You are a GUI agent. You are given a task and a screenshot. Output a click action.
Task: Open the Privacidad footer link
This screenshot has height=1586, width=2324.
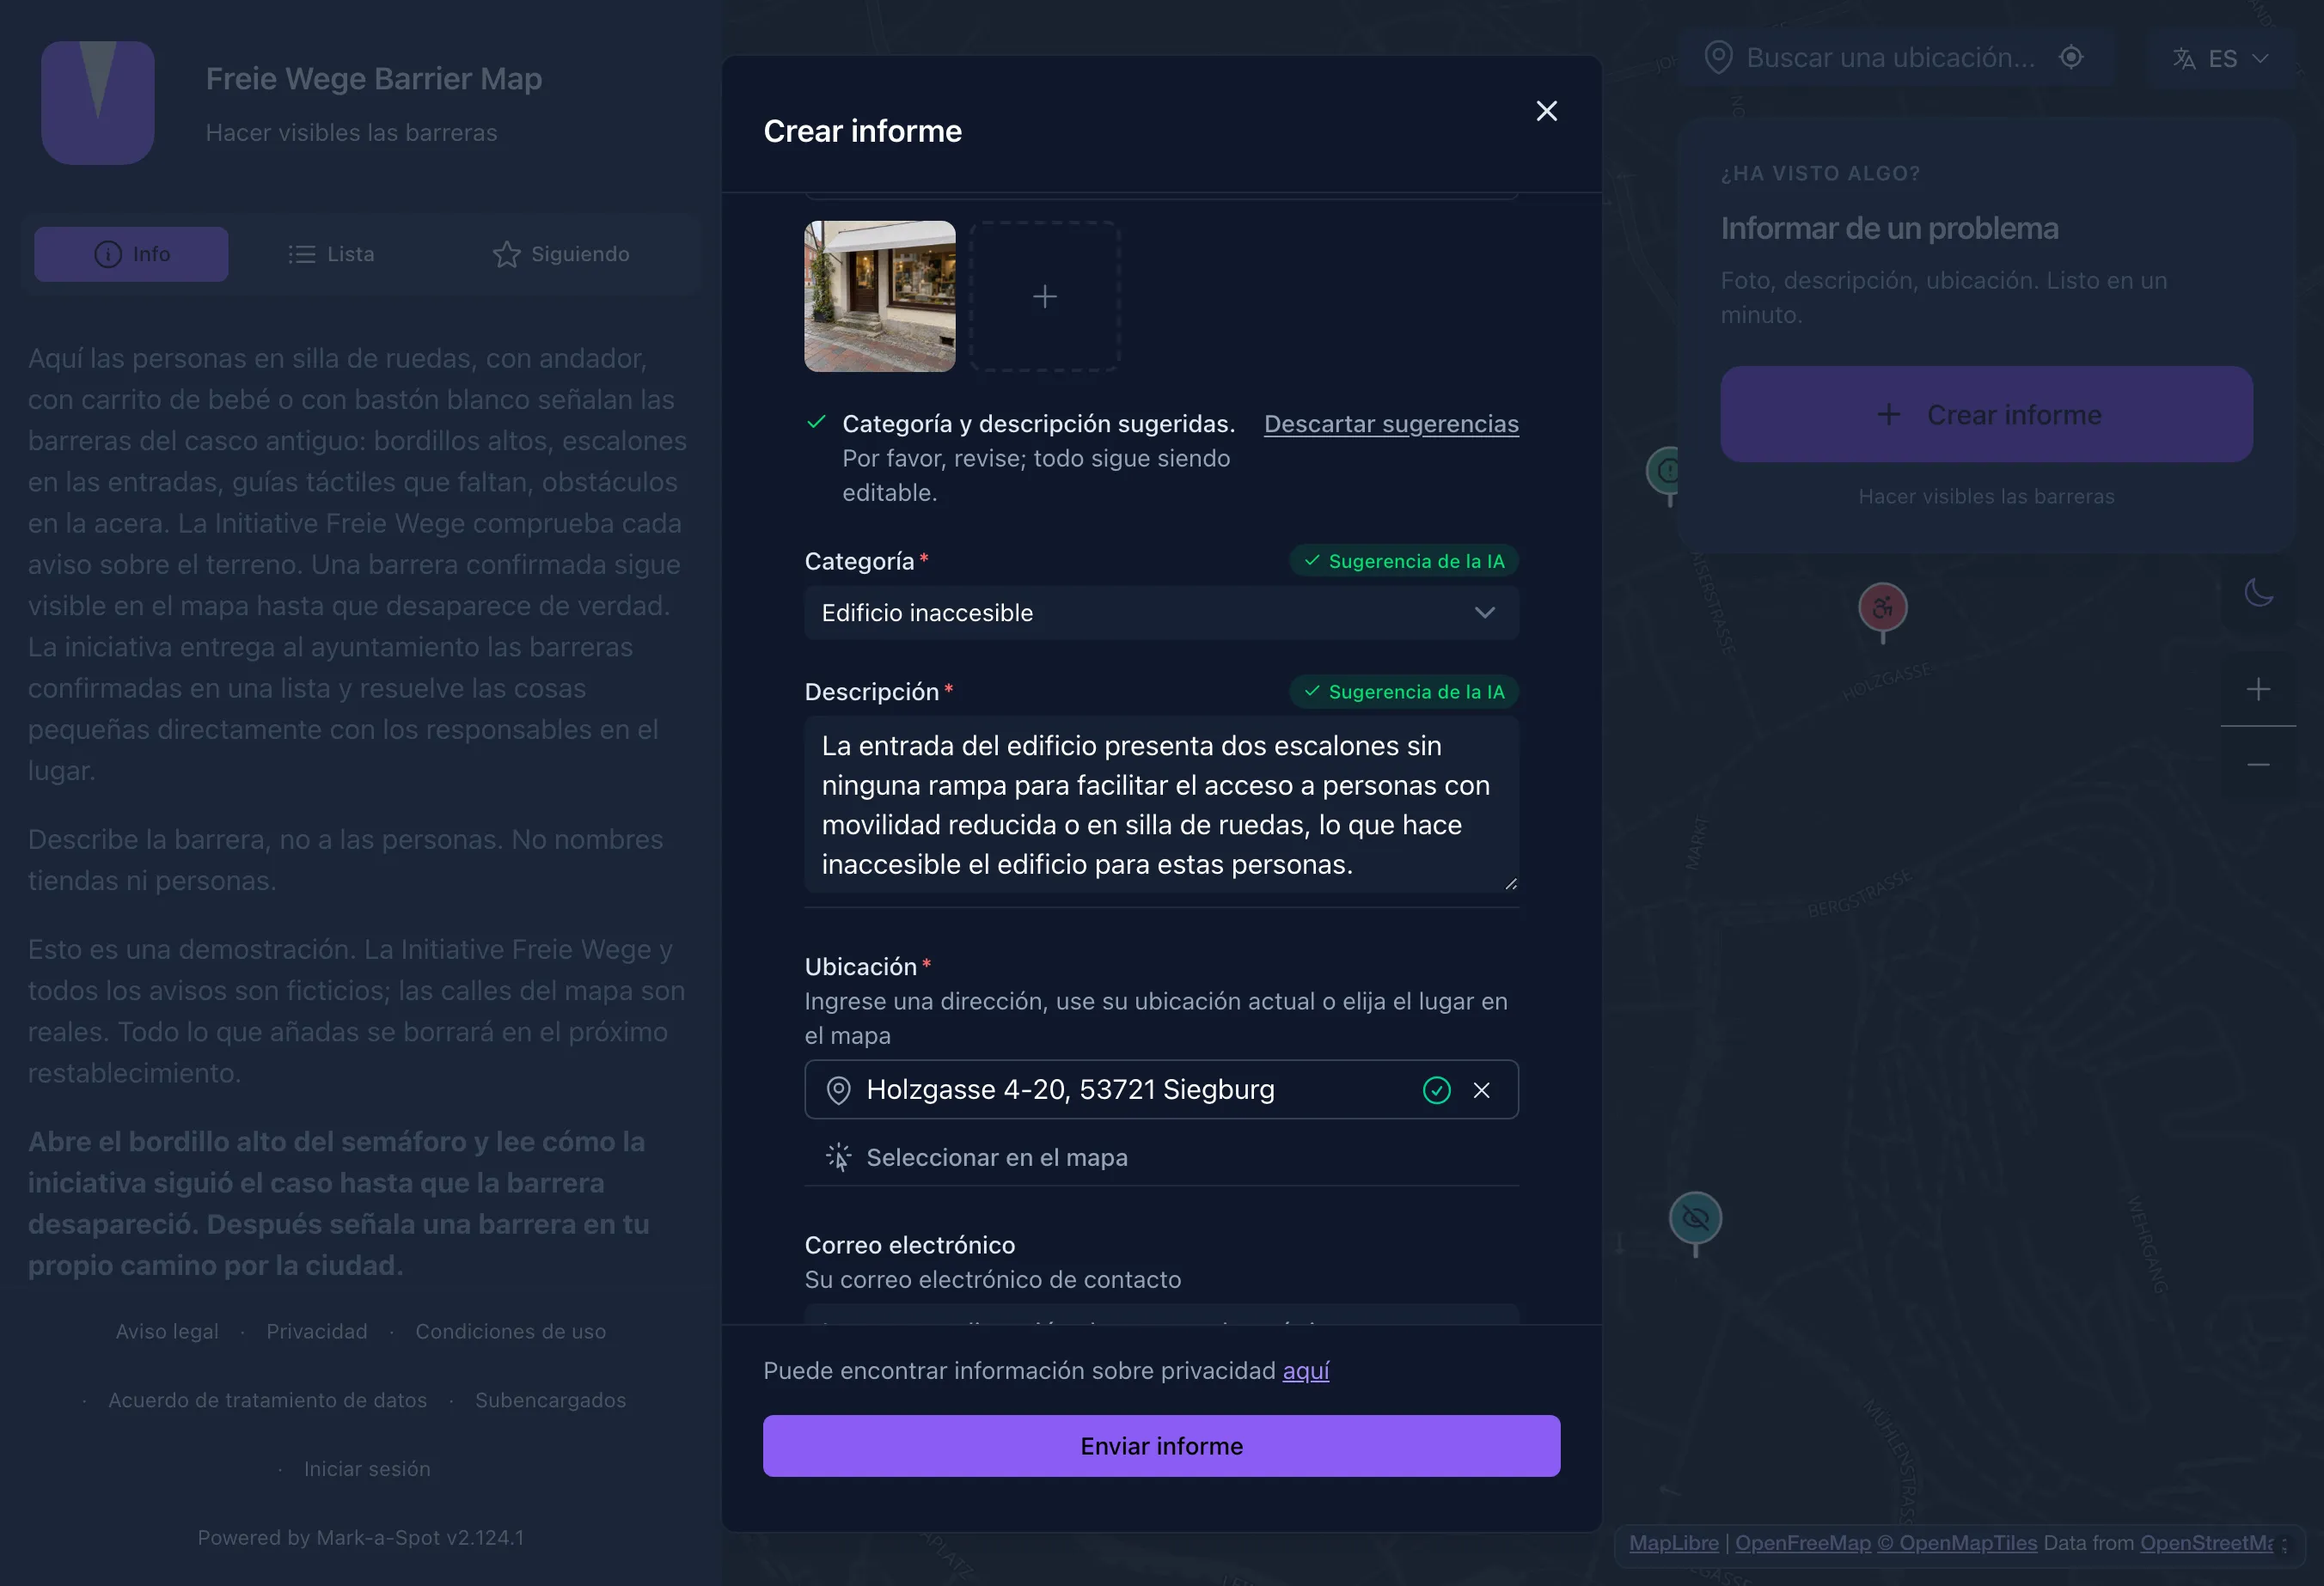(x=317, y=1331)
